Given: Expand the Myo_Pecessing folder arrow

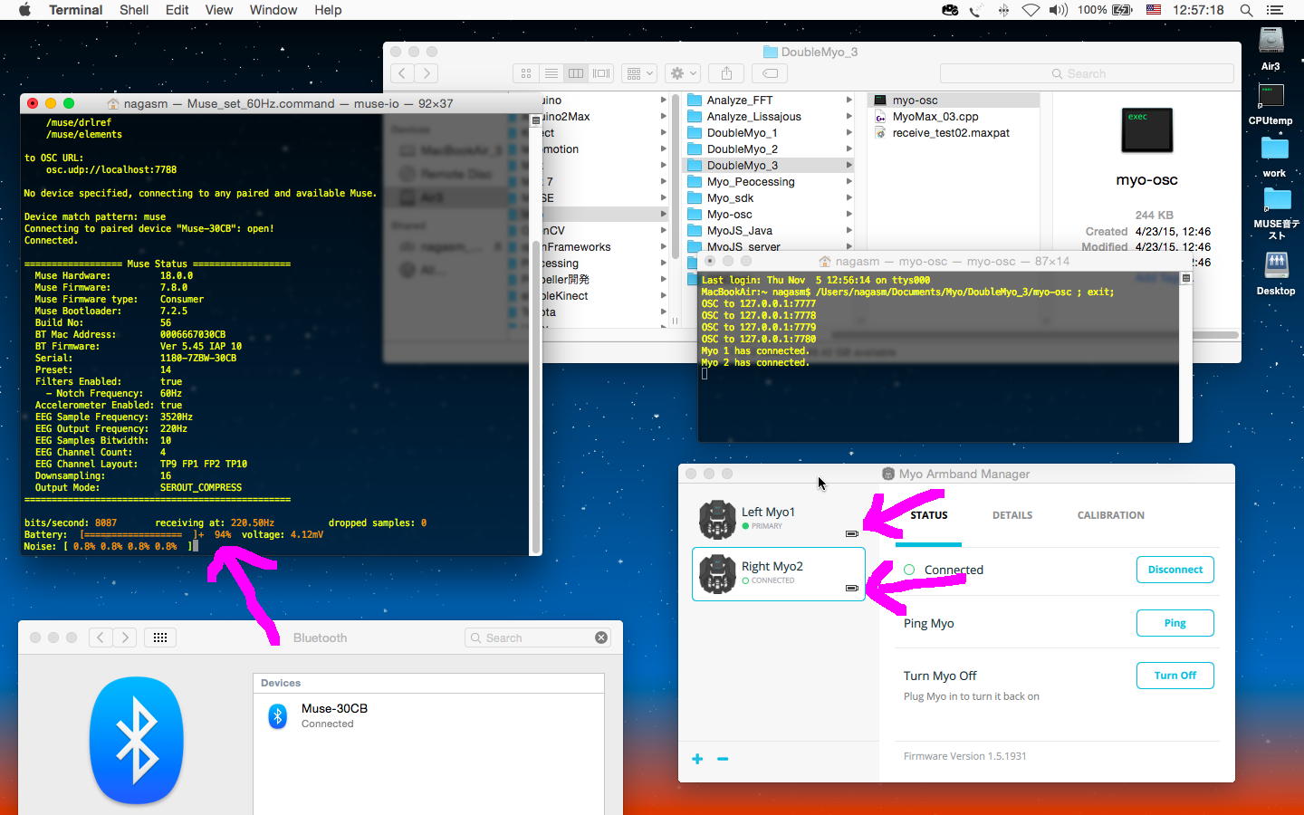Looking at the screenshot, I should tap(849, 182).
